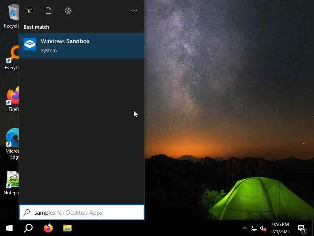The height and width of the screenshot is (236, 314).
Task: Select the Notepad++ desktop shortcut
Action: [11, 183]
